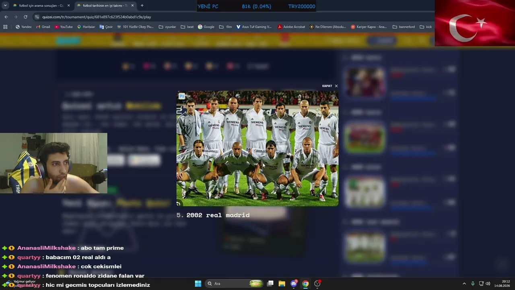
Task: Click the rotate icon at the photo's corner
Action: 179,204
